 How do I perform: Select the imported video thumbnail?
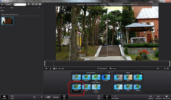tap(7, 21)
